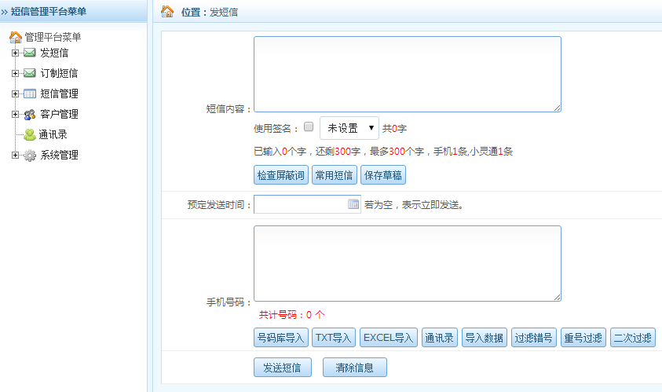The image size is (662, 392).
Task: Select 系统管理 in the sidebar menu
Action: (x=59, y=155)
